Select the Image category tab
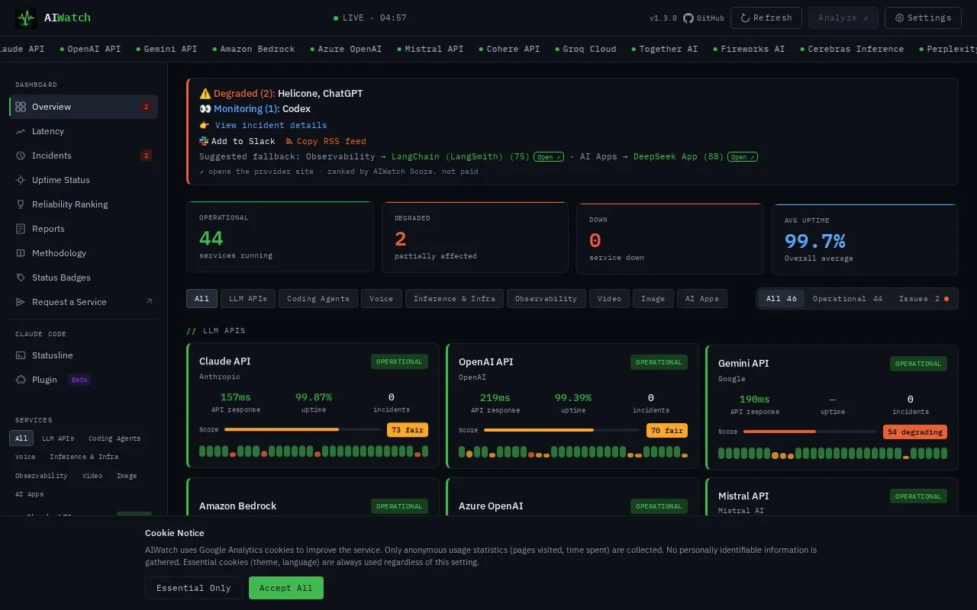This screenshot has height=610, width=977. (x=653, y=299)
